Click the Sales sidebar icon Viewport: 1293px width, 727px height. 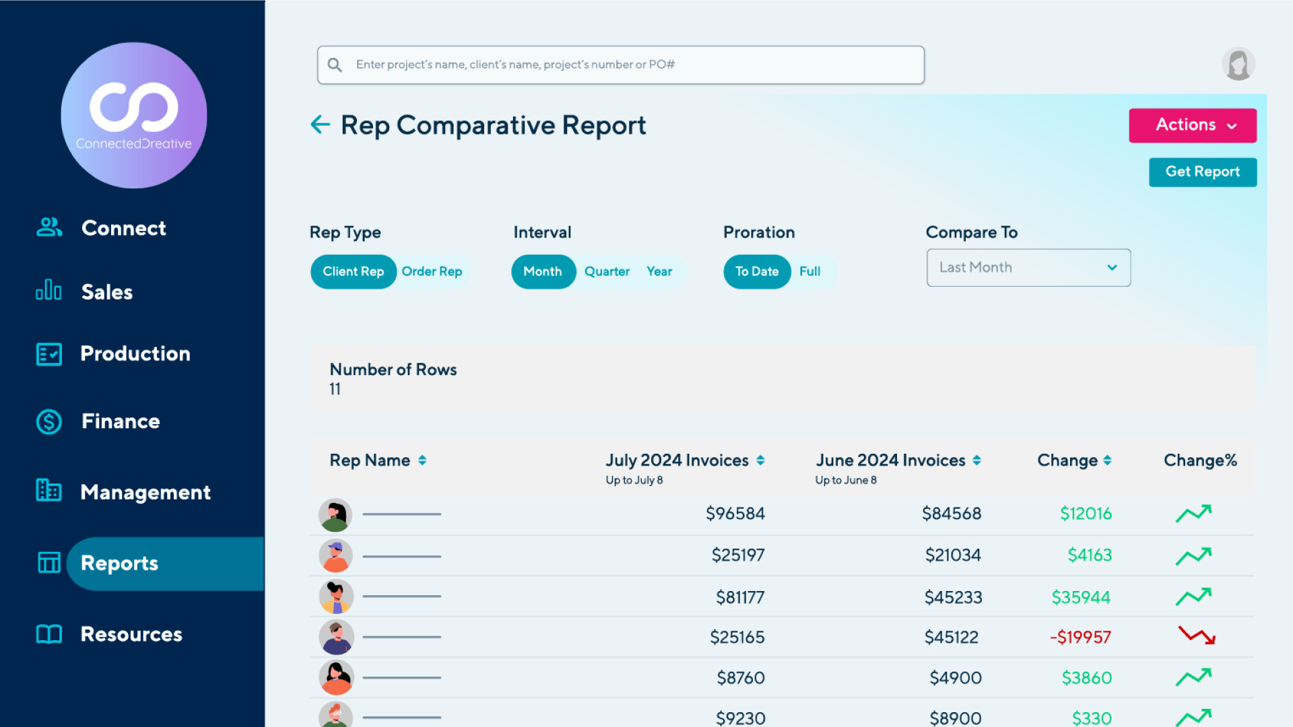coord(48,291)
